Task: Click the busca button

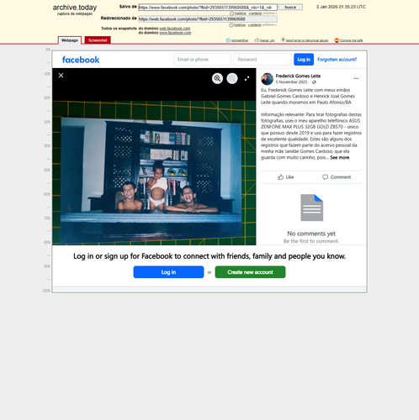Action: tap(290, 7)
